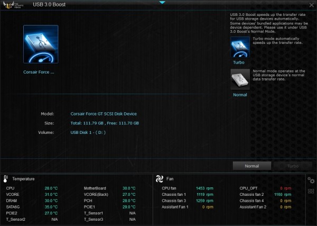Click PCIE2 temperature 27.0 °C value
Screen dimensions: 317x226
click(x=51, y=213)
